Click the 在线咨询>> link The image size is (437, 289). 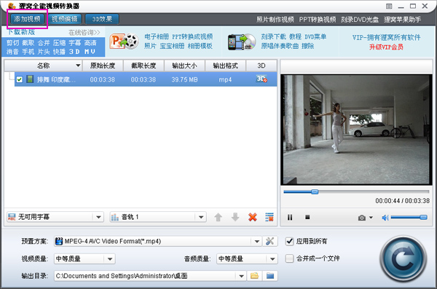(x=84, y=33)
